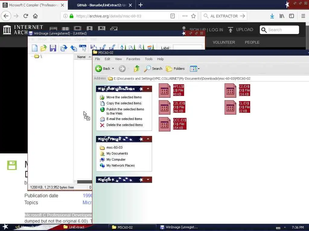Open the File menu in MSC60-02 window
The width and height of the screenshot is (309, 231).
[x=97, y=59]
